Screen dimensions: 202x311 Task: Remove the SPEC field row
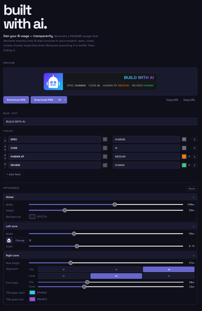click(x=195, y=140)
